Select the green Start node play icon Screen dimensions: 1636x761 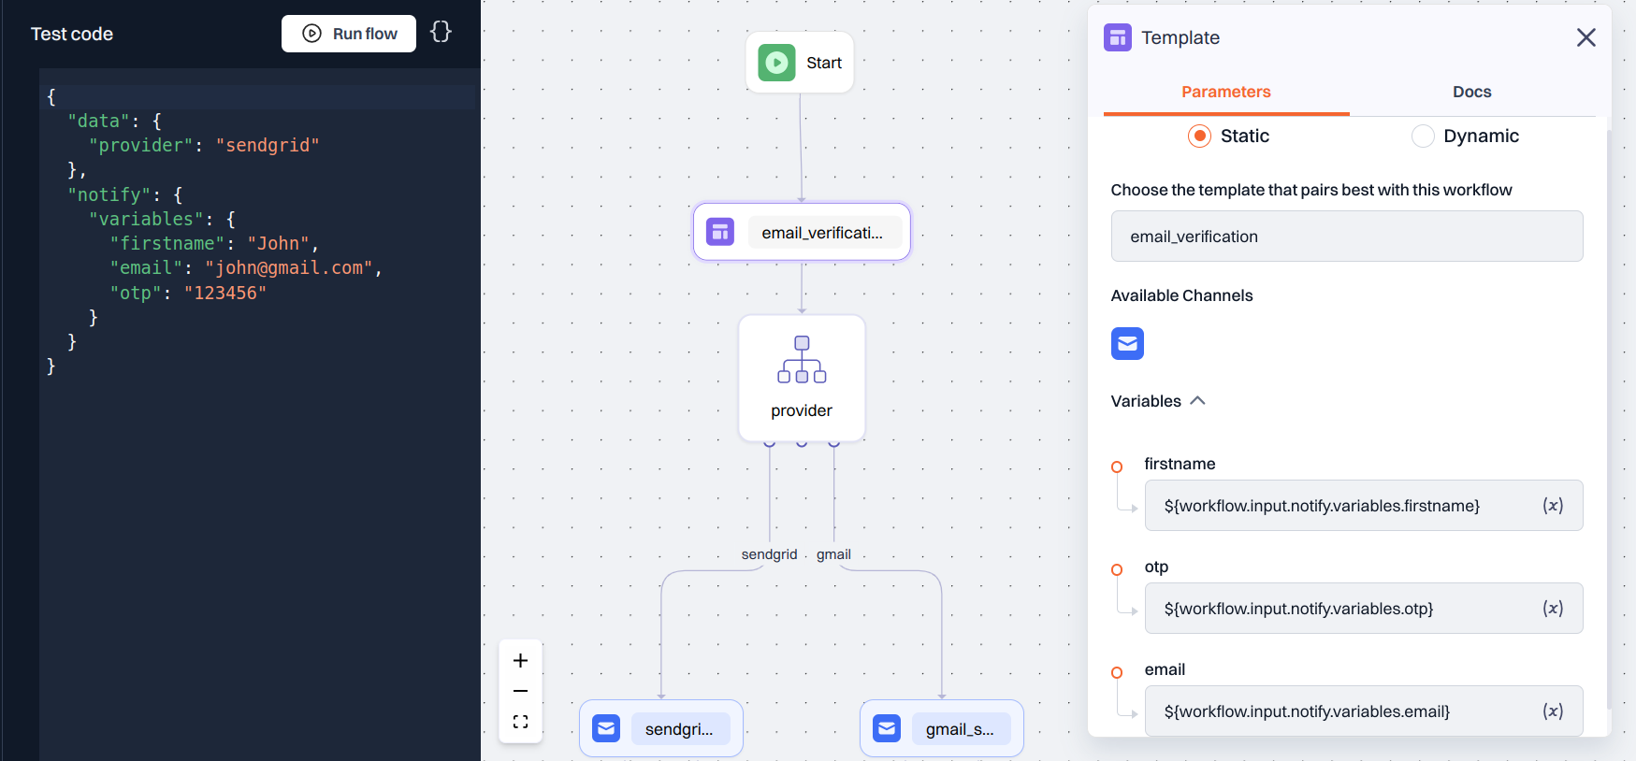[x=776, y=63]
